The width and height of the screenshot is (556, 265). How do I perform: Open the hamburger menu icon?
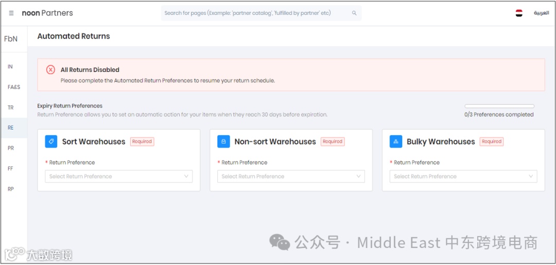11,13
